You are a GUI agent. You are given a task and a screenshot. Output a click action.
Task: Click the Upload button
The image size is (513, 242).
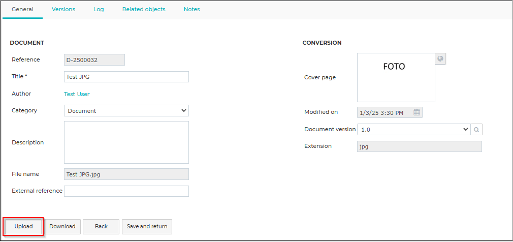(x=23, y=226)
